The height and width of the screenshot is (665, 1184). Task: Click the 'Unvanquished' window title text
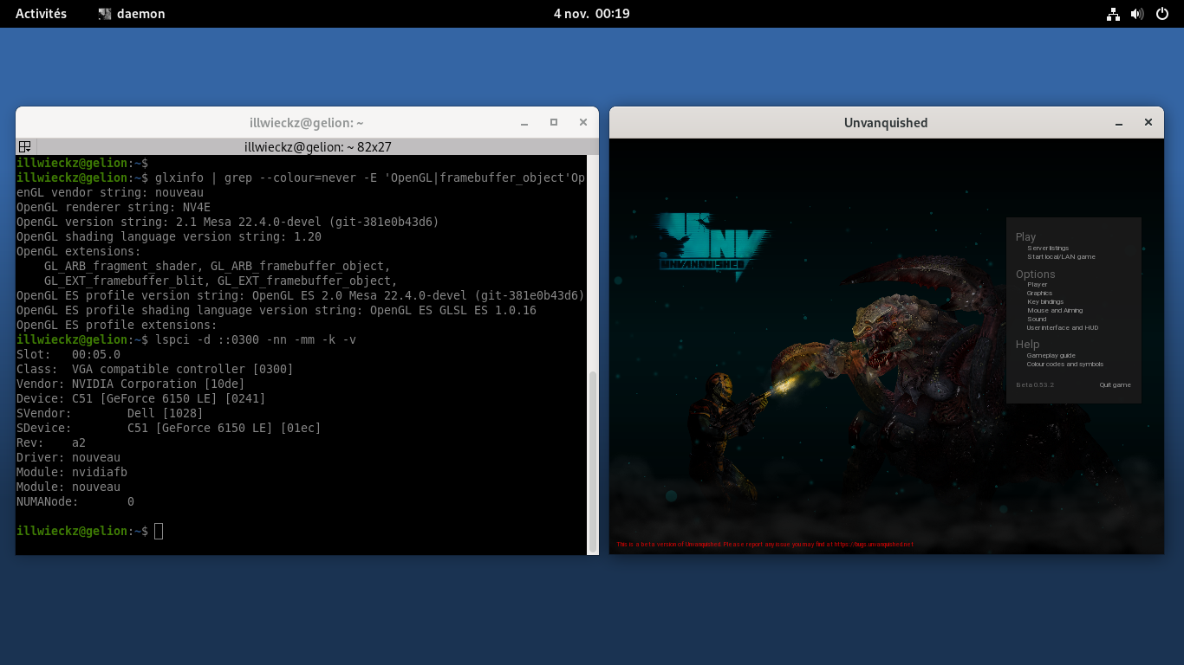[x=886, y=123]
